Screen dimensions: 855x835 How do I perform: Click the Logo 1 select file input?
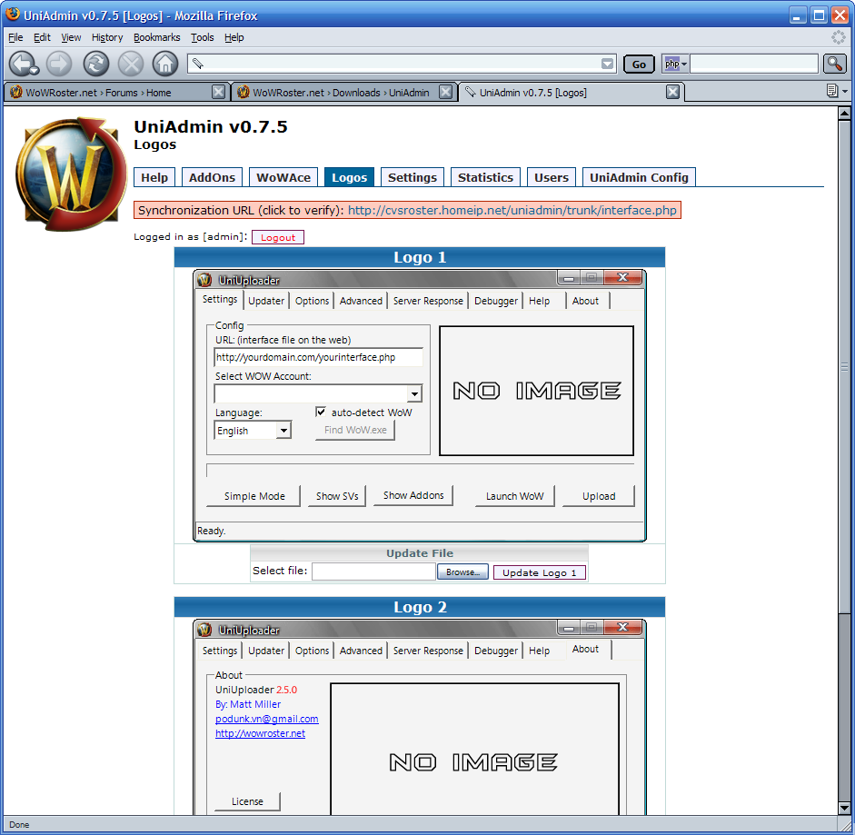(x=373, y=572)
